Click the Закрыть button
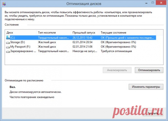 tap(153, 113)
